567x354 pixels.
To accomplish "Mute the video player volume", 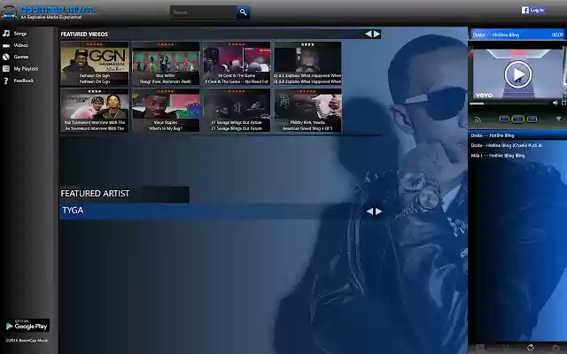I will pos(555,103).
